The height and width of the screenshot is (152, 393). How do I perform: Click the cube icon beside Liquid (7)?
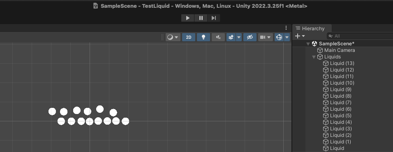click(x=326, y=103)
